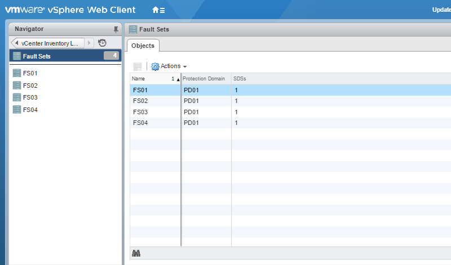Switch to the Objects tab

pyautogui.click(x=143, y=46)
